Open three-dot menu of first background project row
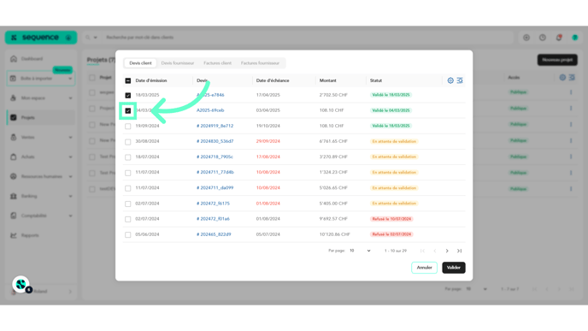Screen dimensions: 588x331 571,92
